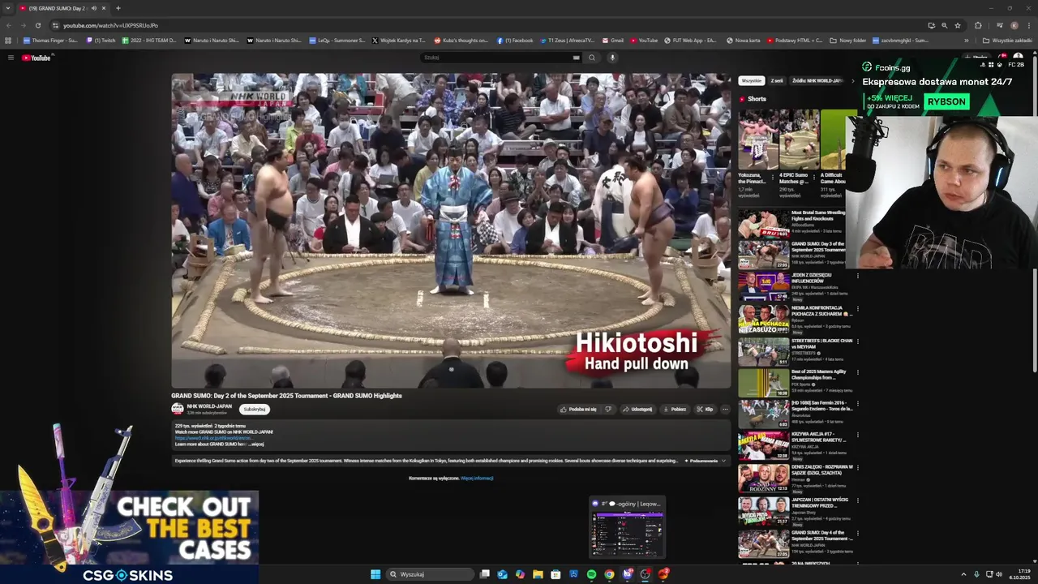This screenshot has width=1038, height=584.
Task: Open the volume control in system tray
Action: (x=998, y=574)
